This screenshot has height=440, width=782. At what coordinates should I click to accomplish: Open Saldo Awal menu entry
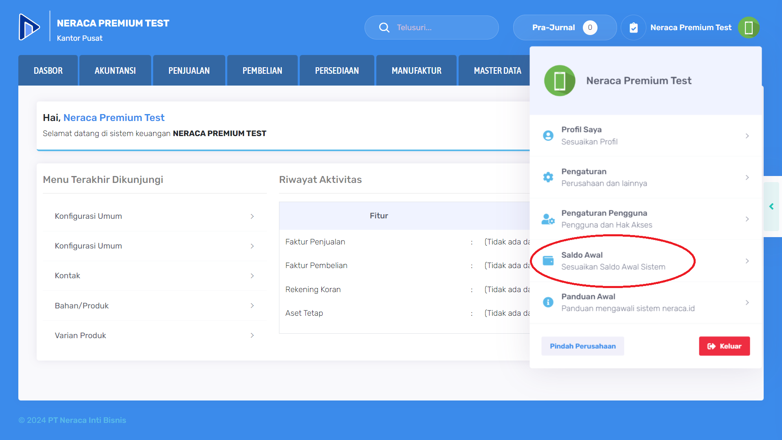point(646,261)
